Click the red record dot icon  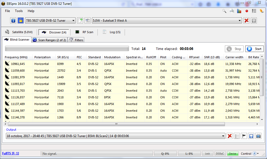247,11
